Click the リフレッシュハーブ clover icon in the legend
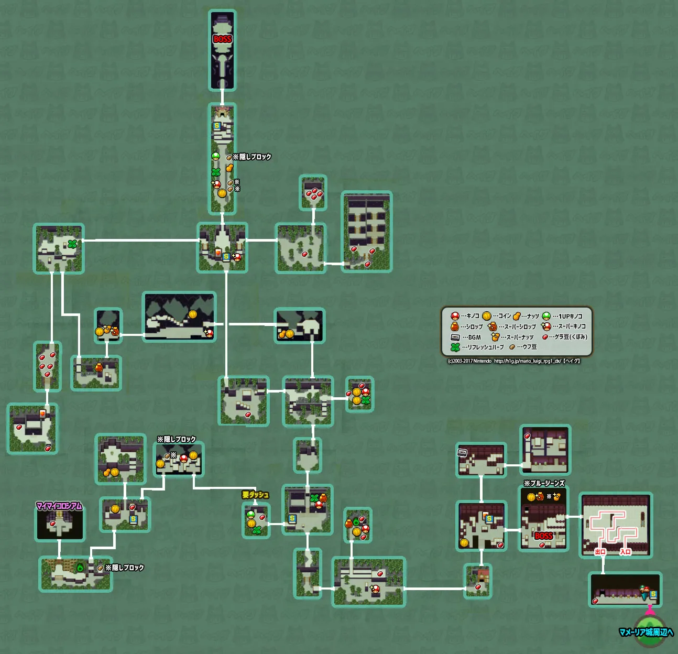 click(x=455, y=347)
